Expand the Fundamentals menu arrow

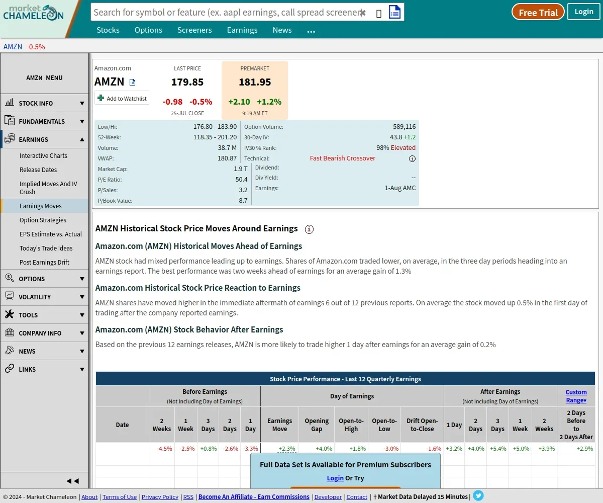click(x=82, y=122)
